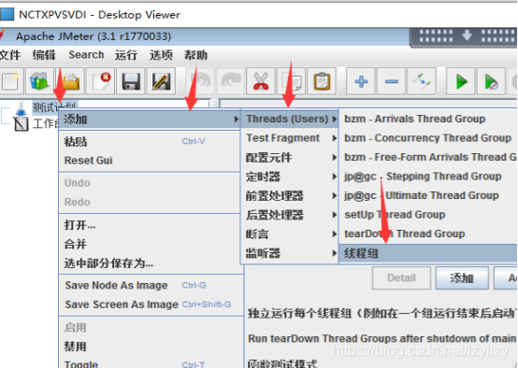The width and height of the screenshot is (518, 368).
Task: Expand the 定时器 submenu
Action: (290, 177)
